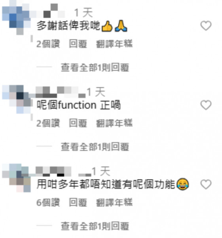This screenshot has height=238, width=222.
Task: View the 6個讚 likes list
Action: (x=48, y=203)
